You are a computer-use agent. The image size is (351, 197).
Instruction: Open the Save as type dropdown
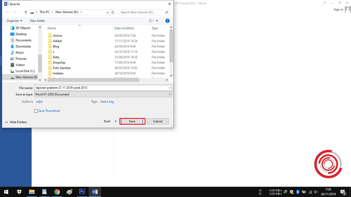[169, 94]
